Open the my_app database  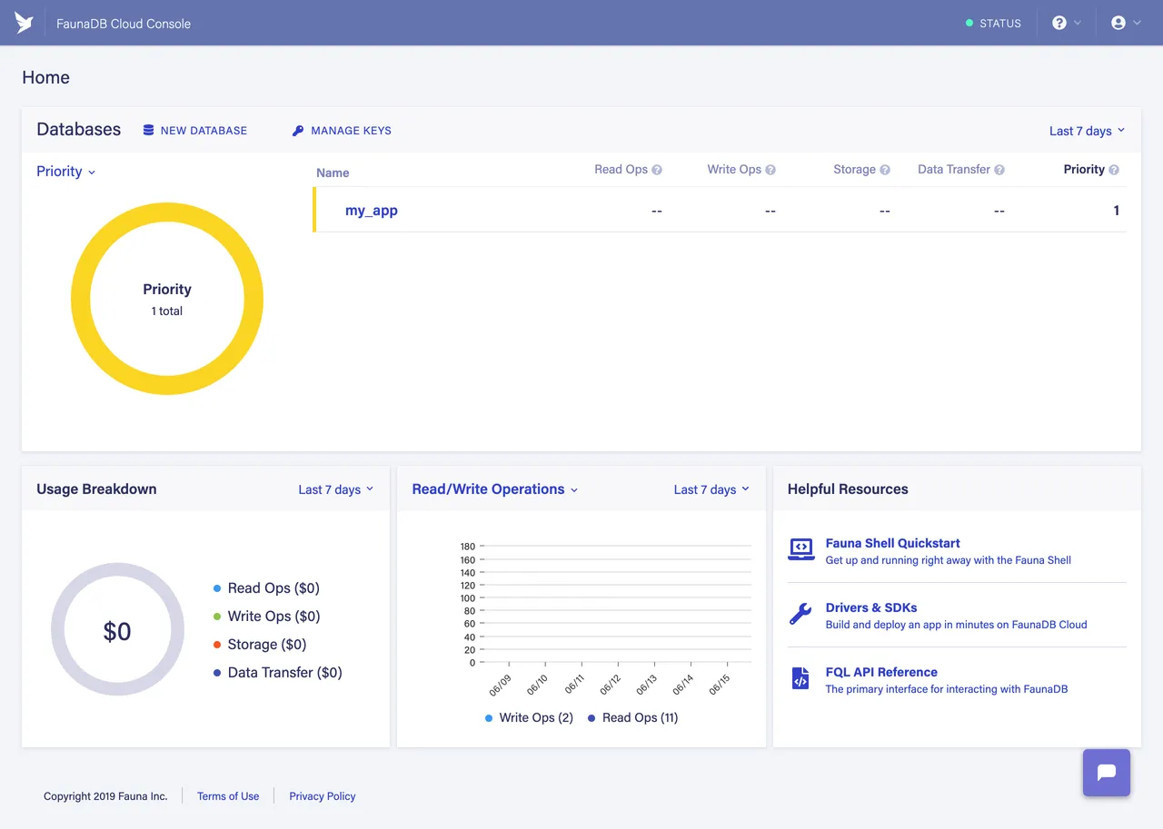point(372,211)
